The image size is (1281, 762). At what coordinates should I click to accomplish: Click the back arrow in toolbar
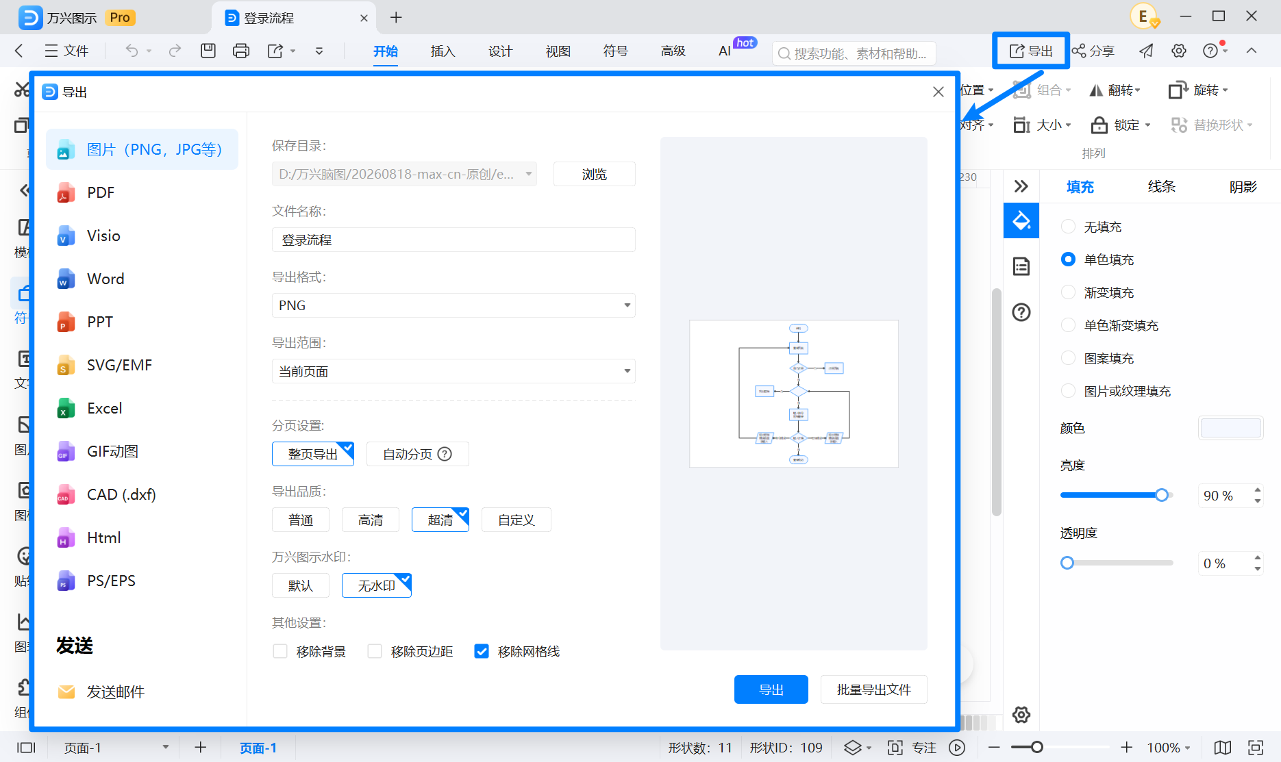(x=19, y=51)
